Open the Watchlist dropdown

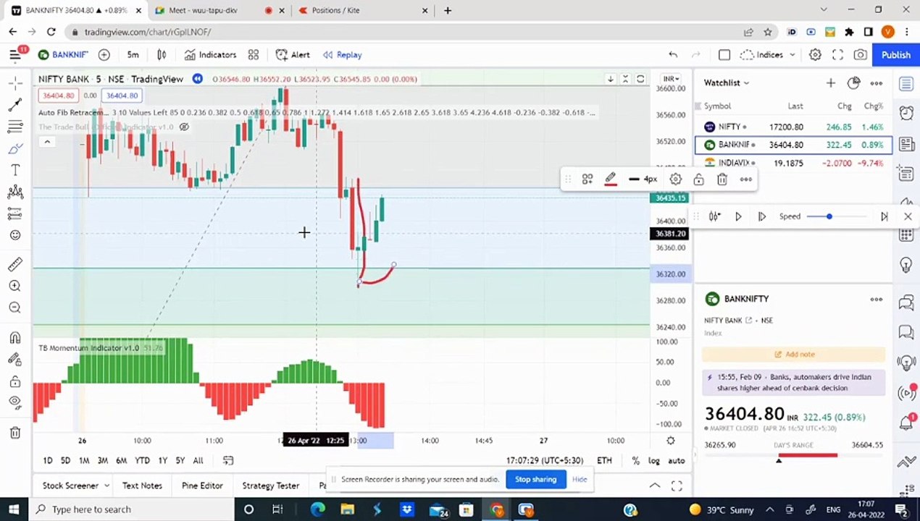coord(726,82)
